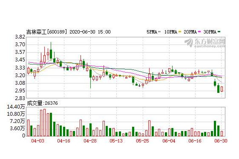Viewport: 239px width, 159px height.
Task: Click the last red volume bar at 06-30
Action: click(x=222, y=134)
